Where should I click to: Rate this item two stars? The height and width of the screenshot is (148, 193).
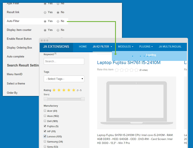coord(122,70)
